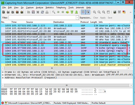Open the Capture menu
The height and width of the screenshot is (105, 135).
30,7
